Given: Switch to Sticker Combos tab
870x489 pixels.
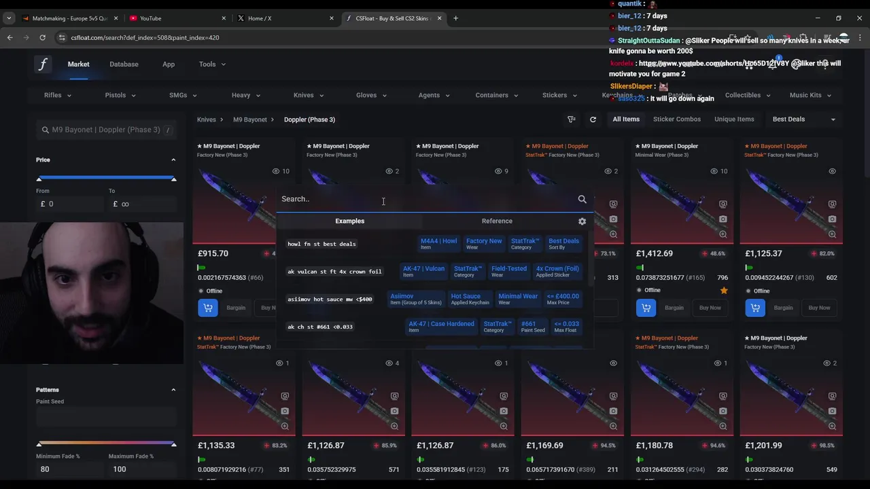Looking at the screenshot, I should tap(676, 120).
